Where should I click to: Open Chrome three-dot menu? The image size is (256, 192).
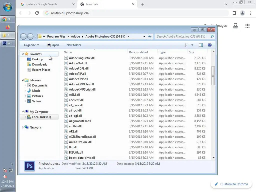click(250, 13)
